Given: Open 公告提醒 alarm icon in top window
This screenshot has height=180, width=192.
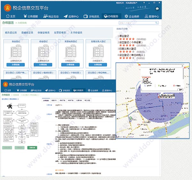Looking at the screenshot, I should click(25, 16).
